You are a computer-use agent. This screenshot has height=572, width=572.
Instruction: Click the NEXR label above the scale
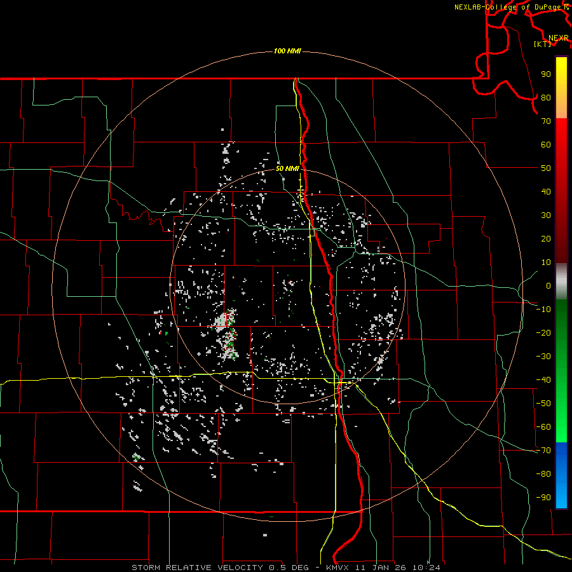(x=559, y=38)
